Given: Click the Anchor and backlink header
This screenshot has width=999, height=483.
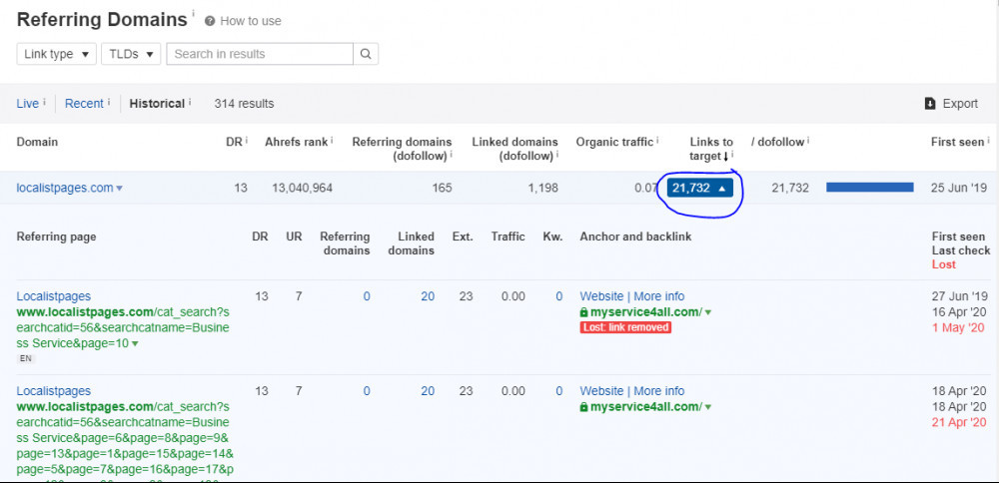Looking at the screenshot, I should click(x=635, y=237).
